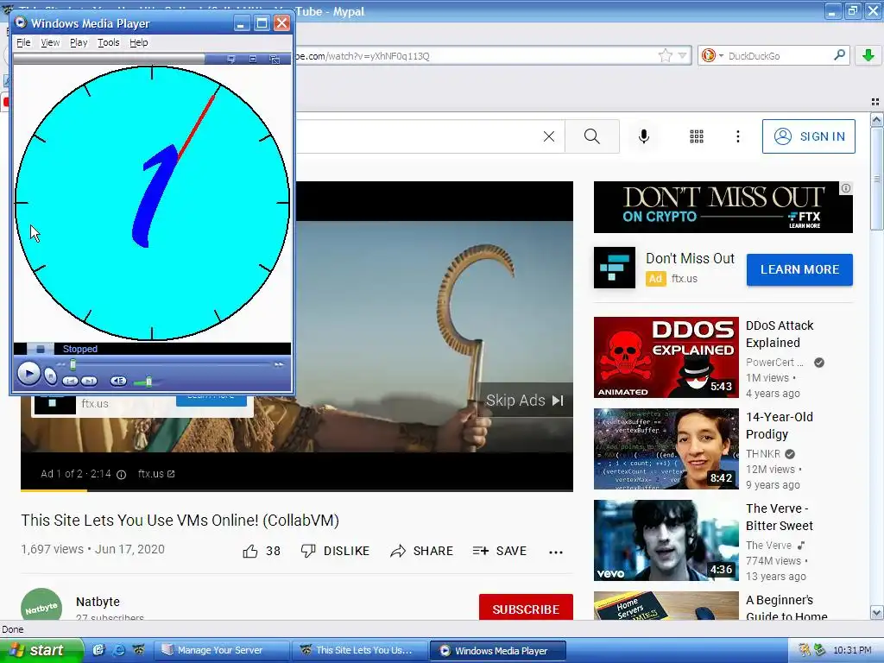Image resolution: width=884 pixels, height=663 pixels.
Task: Open the DuckDuckGo search engine dropdown
Action: click(x=712, y=55)
